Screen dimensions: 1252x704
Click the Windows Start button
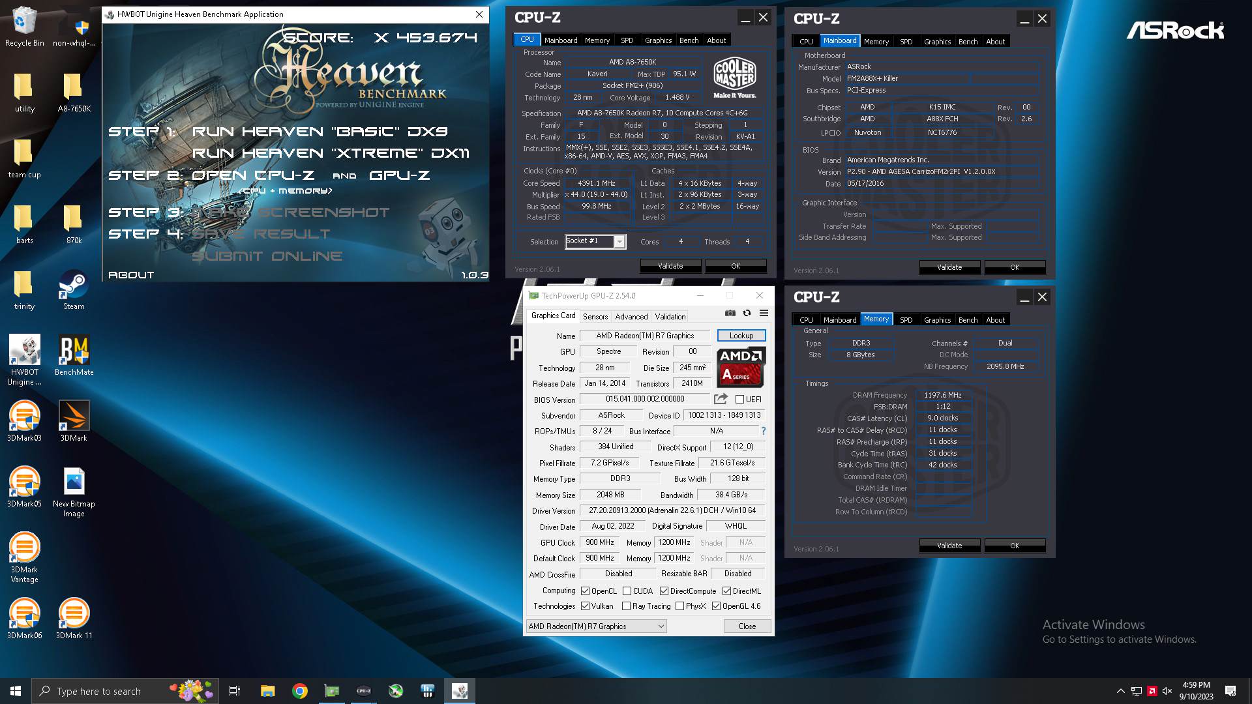tap(16, 691)
